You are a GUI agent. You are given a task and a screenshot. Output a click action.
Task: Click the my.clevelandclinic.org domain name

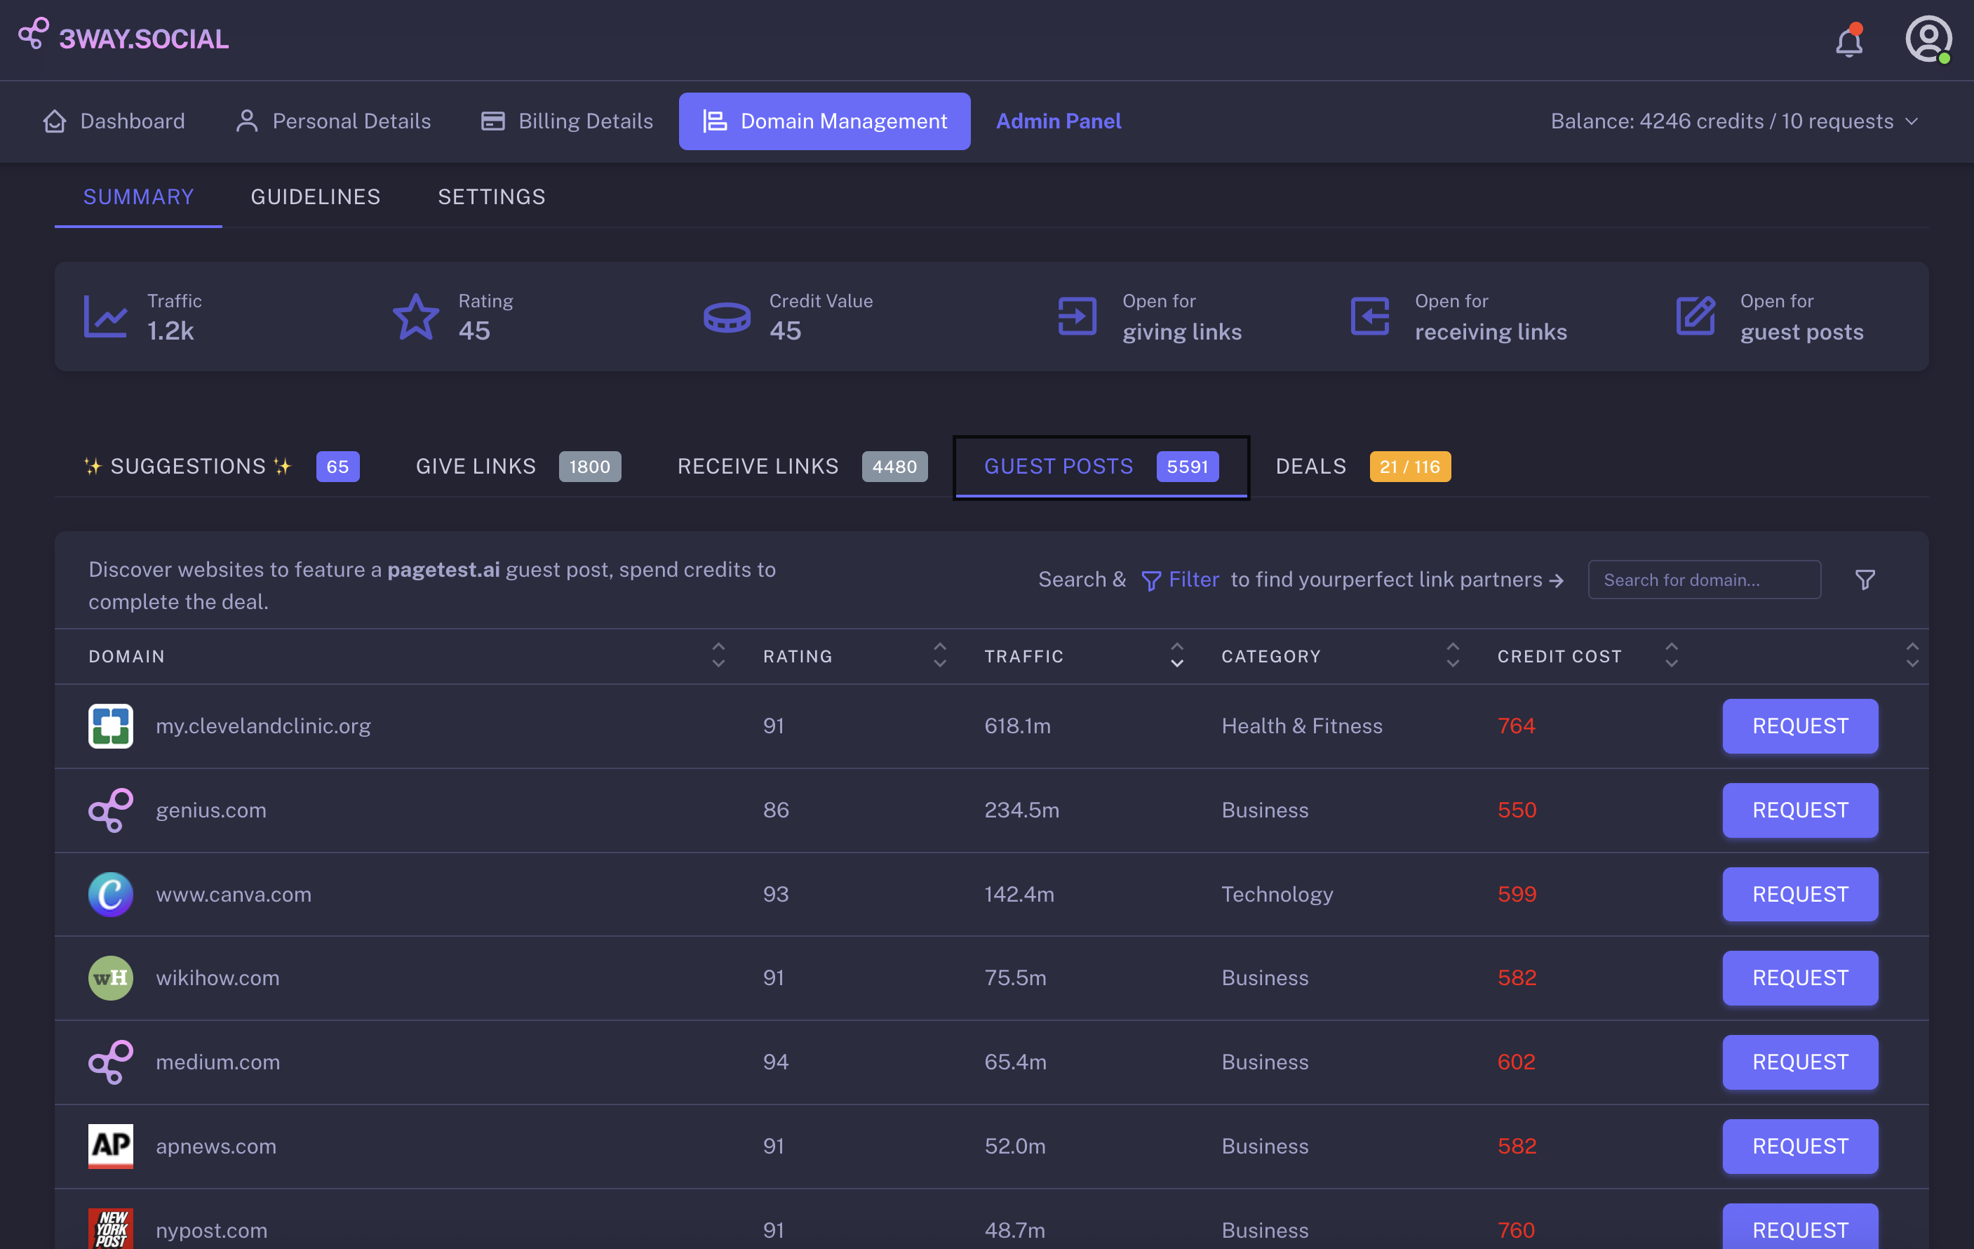[263, 726]
